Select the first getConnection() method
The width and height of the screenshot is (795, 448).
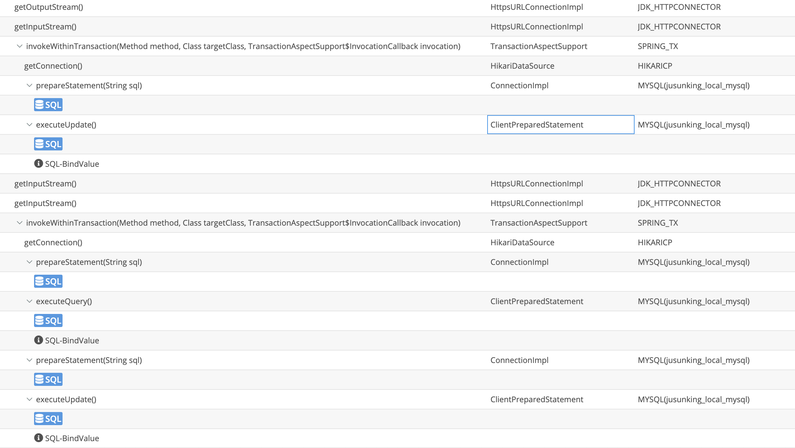(53, 66)
